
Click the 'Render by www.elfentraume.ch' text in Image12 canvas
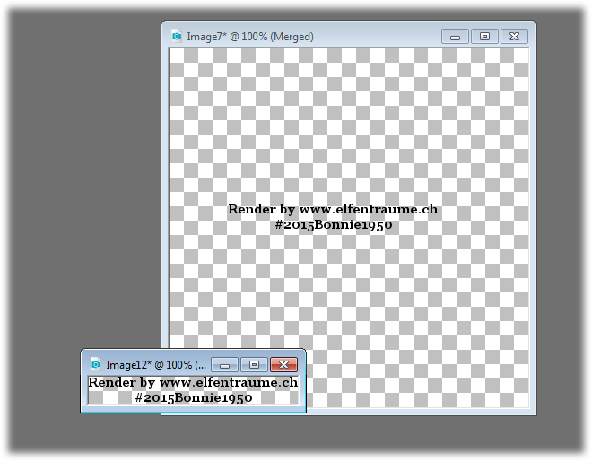click(193, 382)
